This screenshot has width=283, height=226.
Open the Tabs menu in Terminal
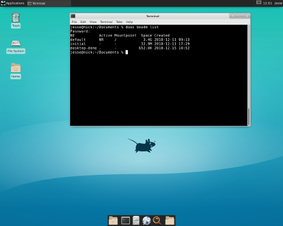click(x=119, y=22)
